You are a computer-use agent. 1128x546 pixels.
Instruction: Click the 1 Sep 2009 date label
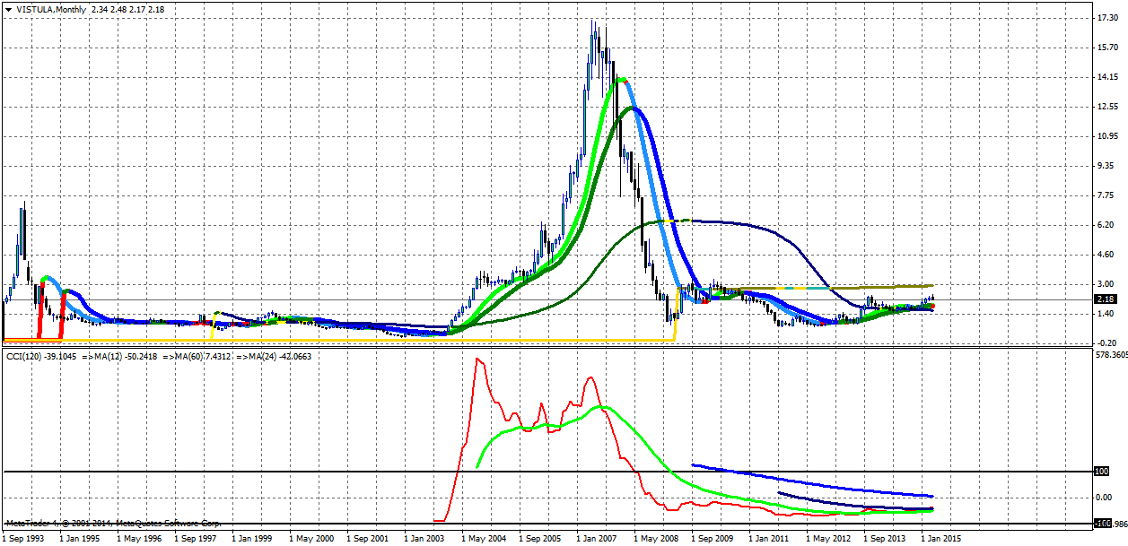point(713,539)
